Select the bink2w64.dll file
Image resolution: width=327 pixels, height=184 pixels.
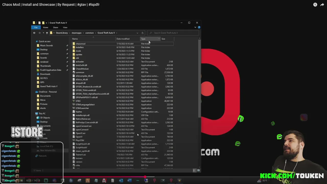[81, 65]
